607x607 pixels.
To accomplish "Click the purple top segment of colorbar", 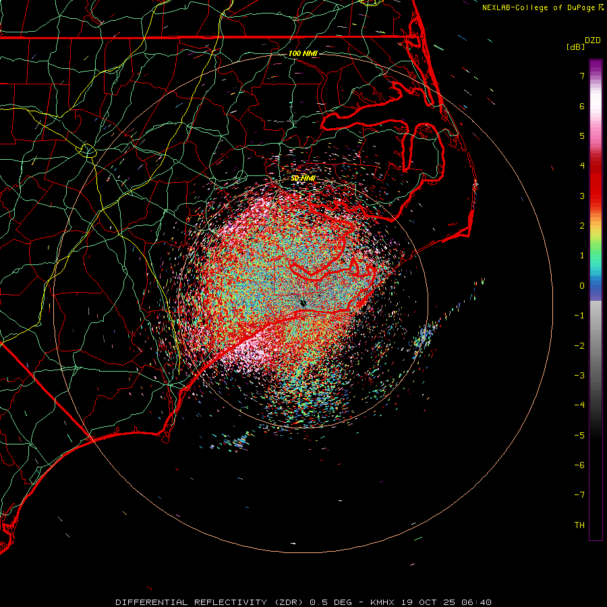I will coord(596,66).
